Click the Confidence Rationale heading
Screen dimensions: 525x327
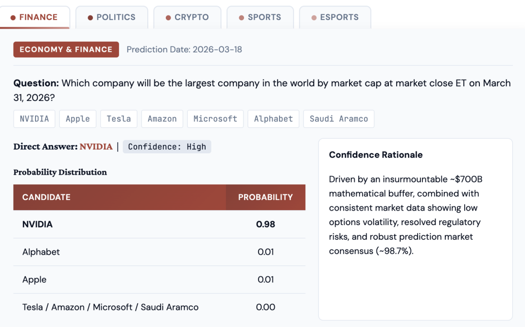(376, 155)
